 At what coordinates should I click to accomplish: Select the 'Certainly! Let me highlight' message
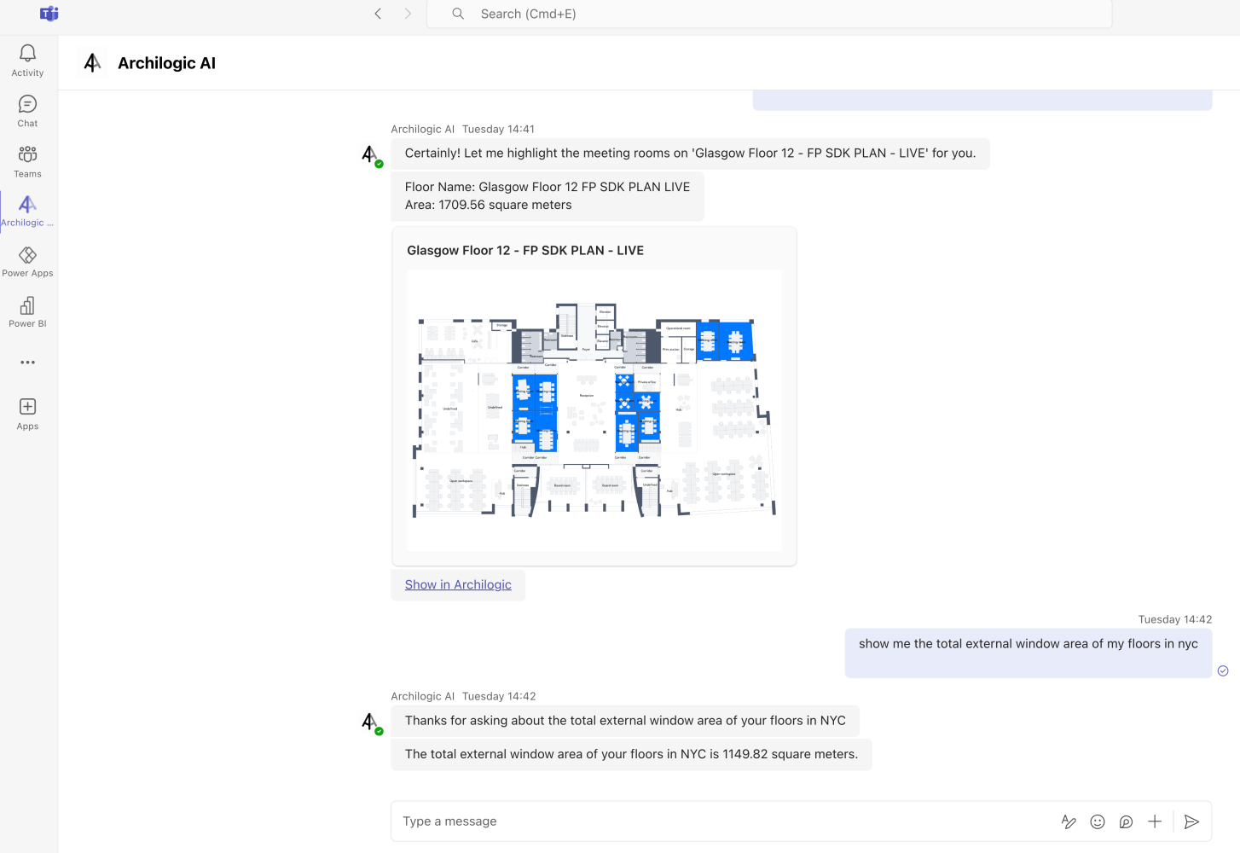tap(690, 154)
